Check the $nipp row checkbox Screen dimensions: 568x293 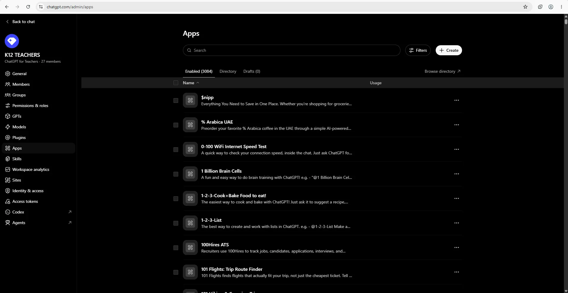point(176,101)
